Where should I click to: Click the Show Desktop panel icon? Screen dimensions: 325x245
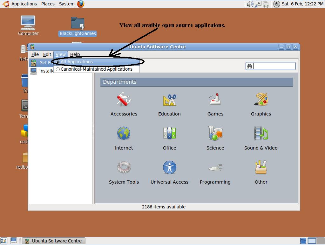click(4, 241)
